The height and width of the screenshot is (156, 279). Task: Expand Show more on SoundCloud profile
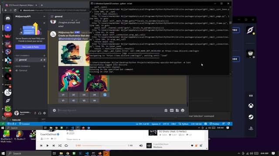[x=73, y=140]
